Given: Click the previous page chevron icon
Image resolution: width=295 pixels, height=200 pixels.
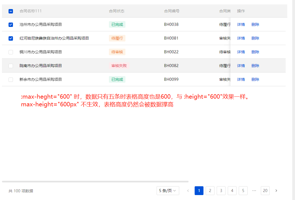Looking at the screenshot, I should [188, 191].
